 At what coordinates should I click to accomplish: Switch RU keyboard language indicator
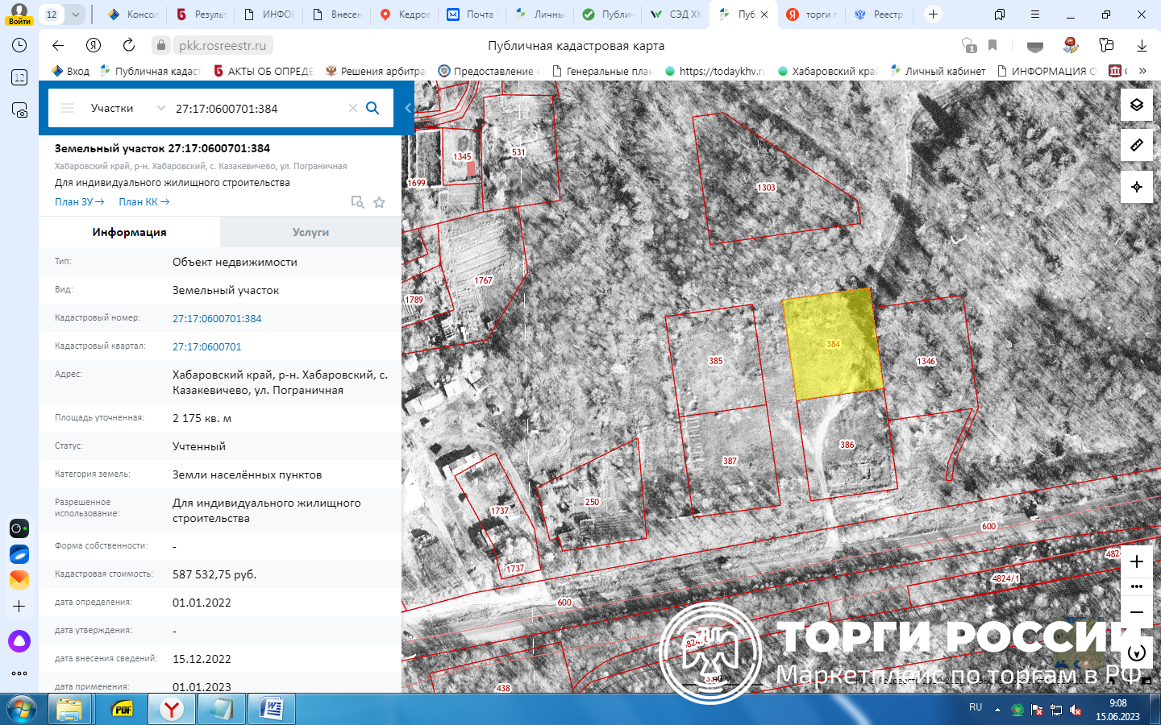click(x=976, y=707)
